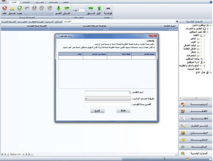
Task: Expand the employee management (ادارة الموظفين) tree node
Action: [205, 62]
